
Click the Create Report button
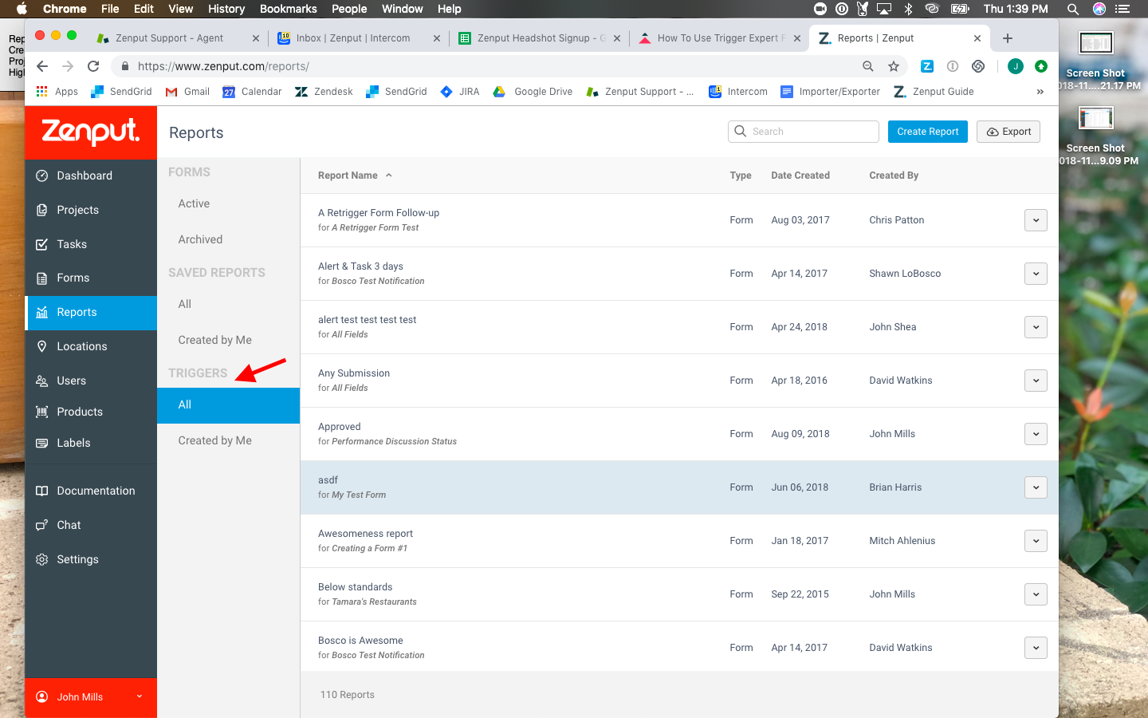(x=928, y=132)
